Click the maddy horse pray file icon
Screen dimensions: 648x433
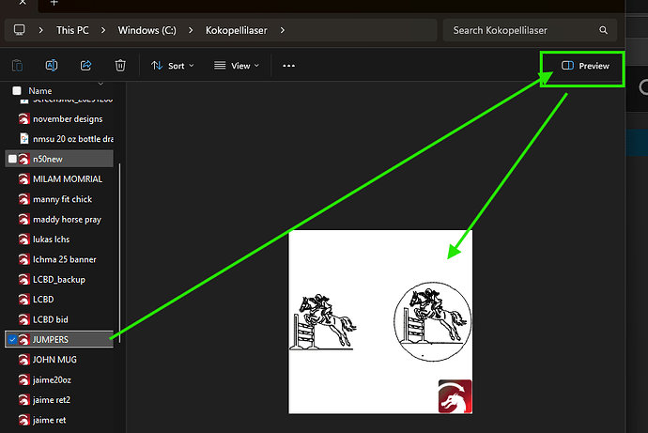click(24, 220)
